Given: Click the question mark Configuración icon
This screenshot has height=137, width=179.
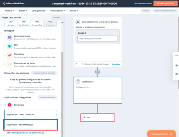Looking at the screenshot, I should 78,82.
